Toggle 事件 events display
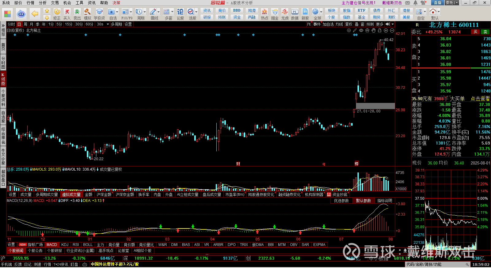Viewport: 491px width, 268px height. click(317, 24)
